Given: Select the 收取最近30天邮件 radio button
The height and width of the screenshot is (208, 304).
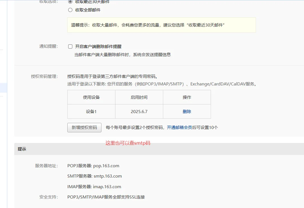Looking at the screenshot, I should (x=70, y=2).
